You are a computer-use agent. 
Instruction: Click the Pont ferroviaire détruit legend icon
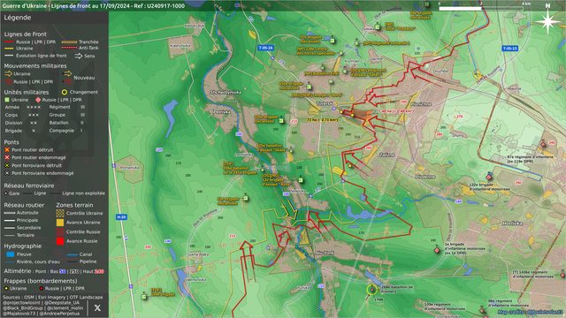tap(6, 165)
